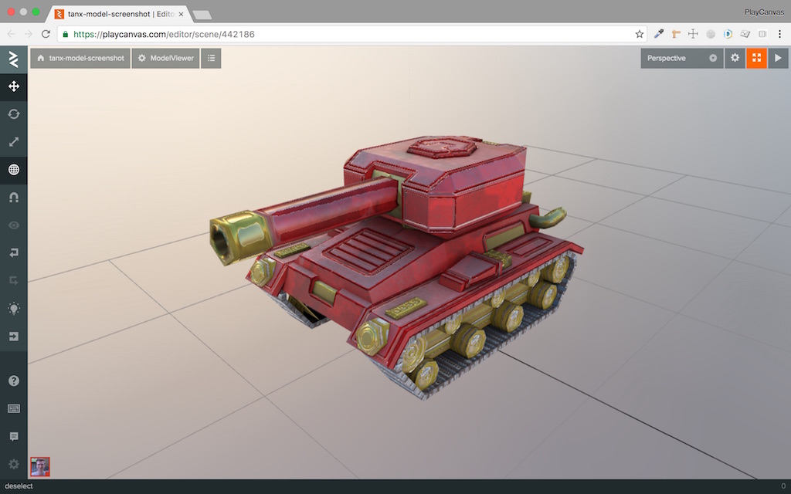Image resolution: width=791 pixels, height=494 pixels.
Task: Open the chat speech bubble icon
Action: tap(13, 436)
